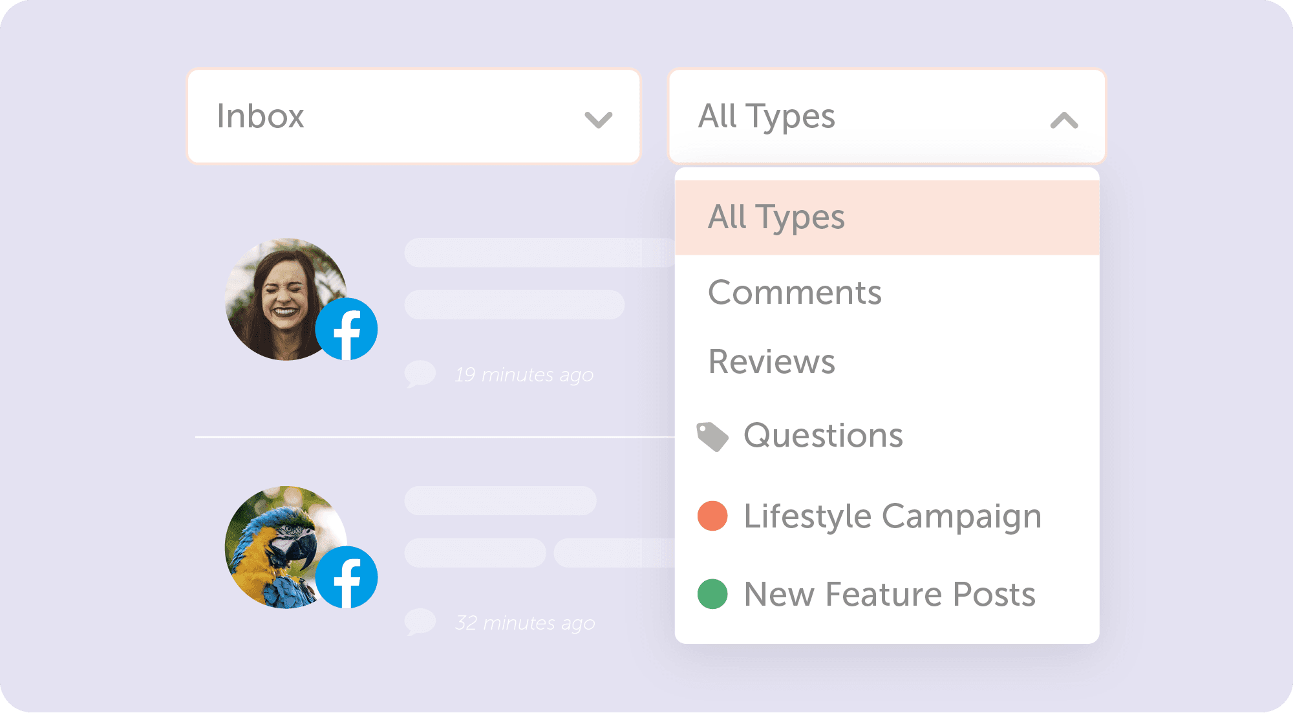Click the orange dot next to Lifestyle Campaign

click(x=712, y=516)
